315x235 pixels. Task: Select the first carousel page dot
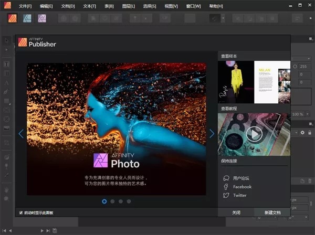click(104, 201)
